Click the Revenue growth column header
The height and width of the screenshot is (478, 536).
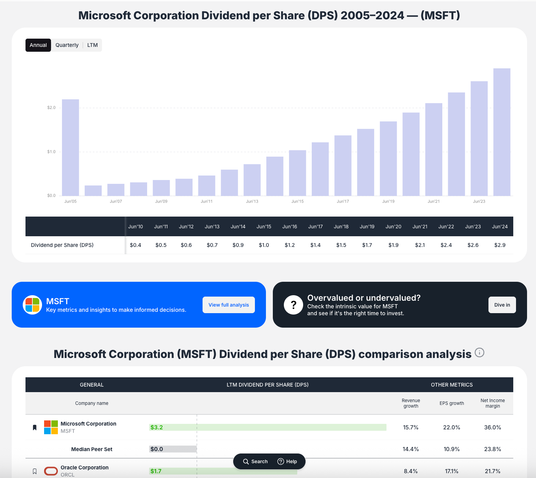(411, 403)
